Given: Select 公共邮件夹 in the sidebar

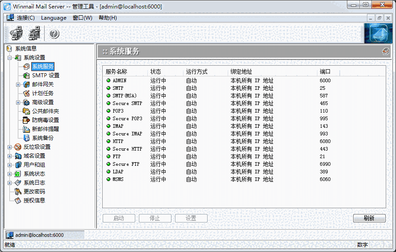Looking at the screenshot, I should 45,111.
